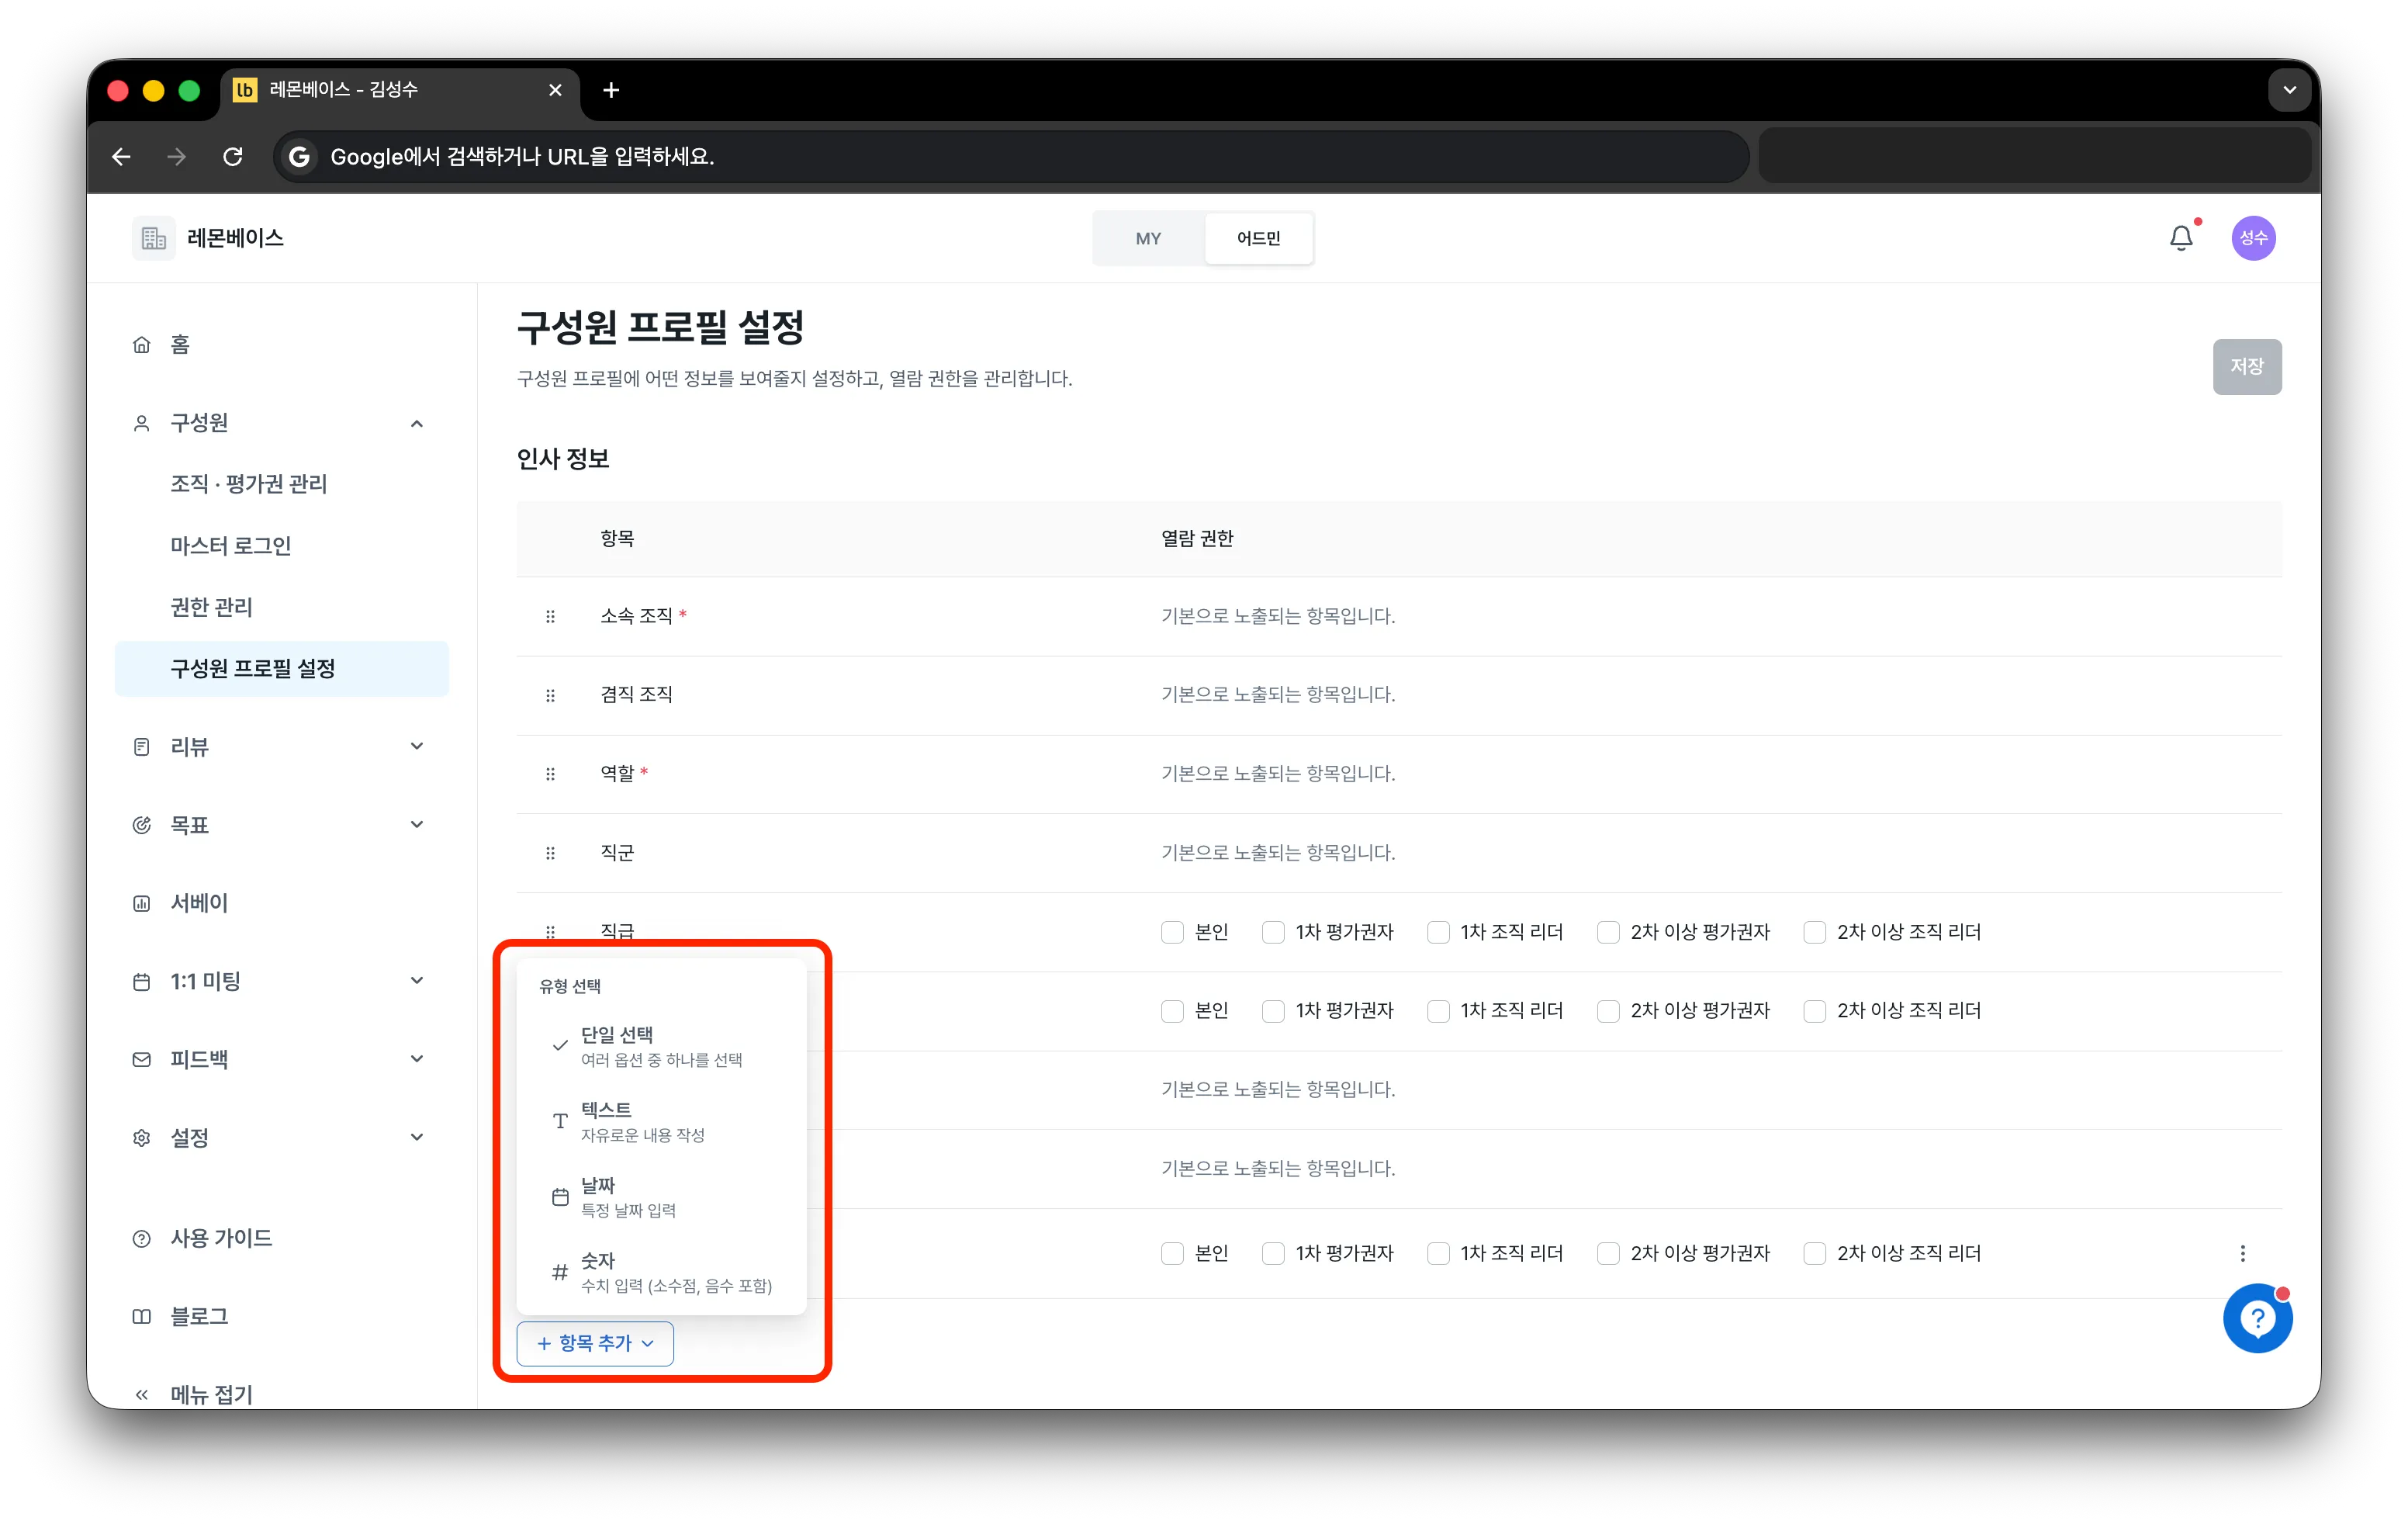The width and height of the screenshot is (2408, 1524).
Task: Open the three-dot menu on last row
Action: [2242, 1253]
